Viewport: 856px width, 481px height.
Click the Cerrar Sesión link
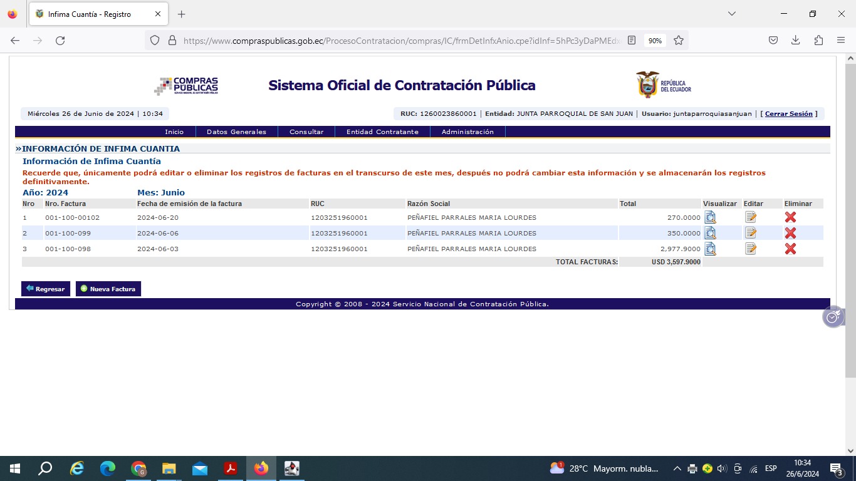point(788,114)
